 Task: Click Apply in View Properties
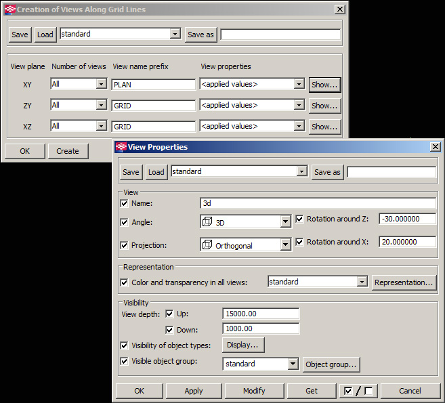click(194, 391)
